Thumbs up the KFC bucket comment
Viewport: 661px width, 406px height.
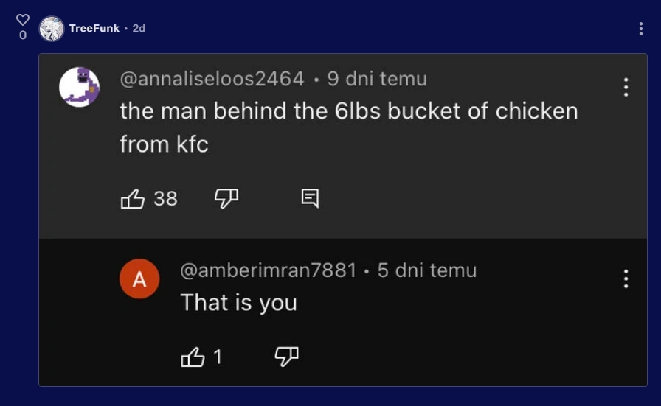point(133,198)
